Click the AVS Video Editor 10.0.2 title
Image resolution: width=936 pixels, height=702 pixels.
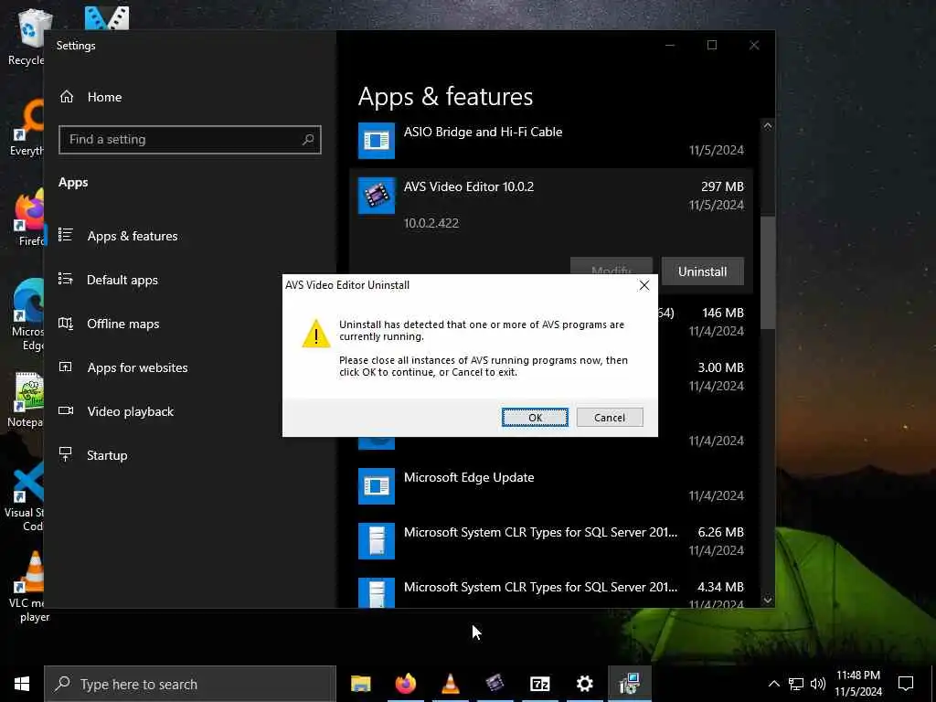coord(469,186)
